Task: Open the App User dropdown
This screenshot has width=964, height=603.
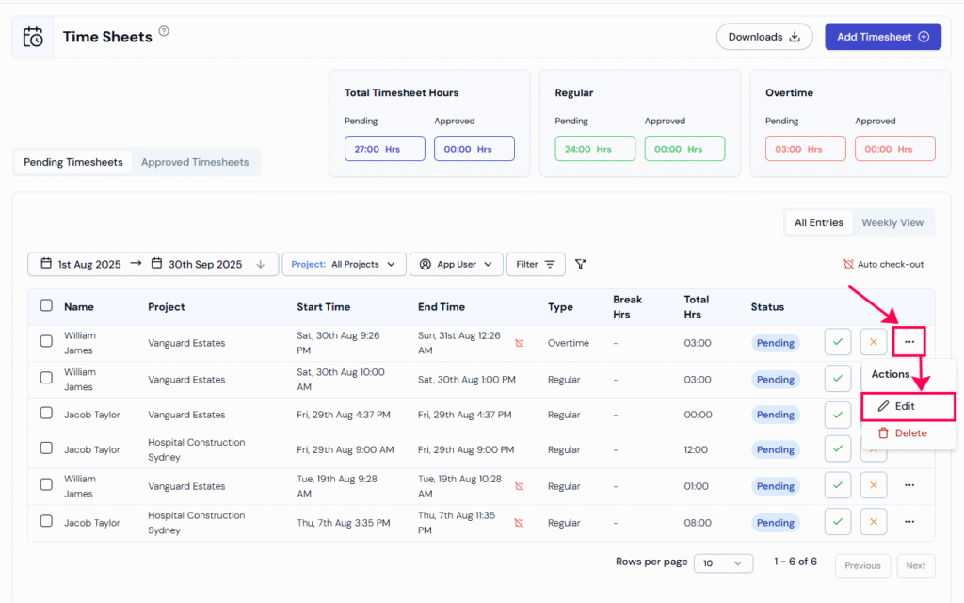Action: 456,265
